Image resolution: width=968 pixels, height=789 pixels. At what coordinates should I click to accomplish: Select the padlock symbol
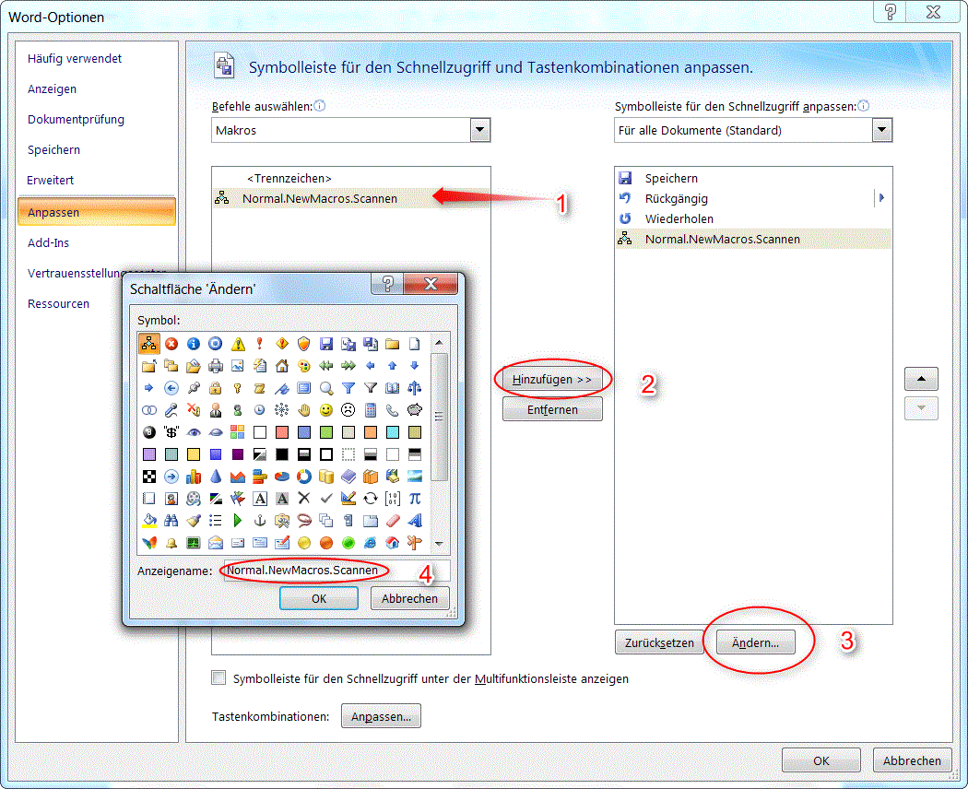214,389
